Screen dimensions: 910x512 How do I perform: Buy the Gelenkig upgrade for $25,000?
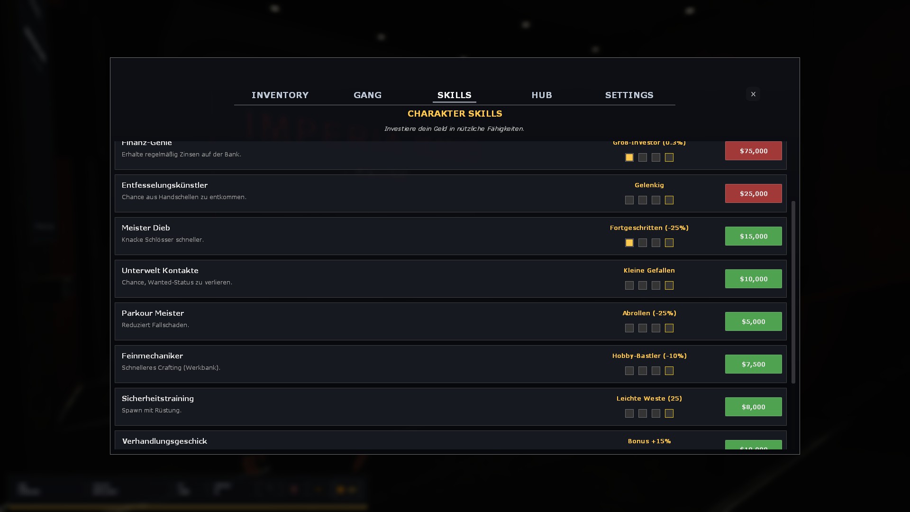coord(753,193)
